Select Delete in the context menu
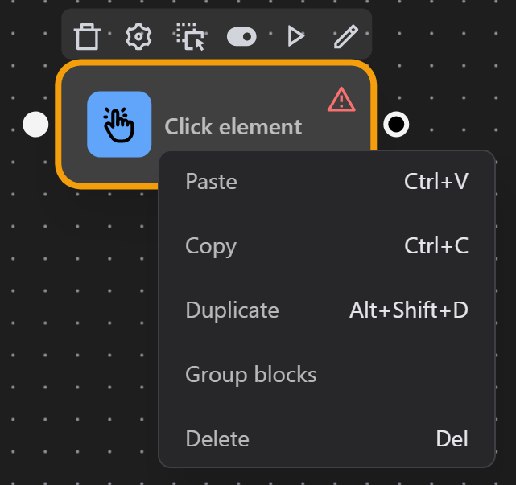516x485 pixels. 217,439
